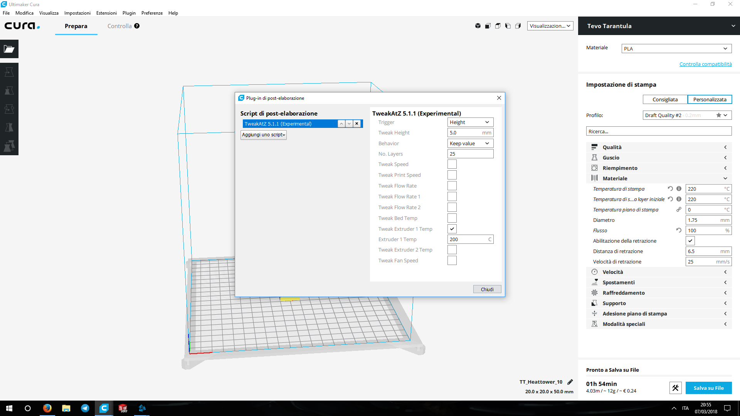Disable Abilitazione della retrazione
Image resolution: width=740 pixels, height=416 pixels.
point(690,241)
